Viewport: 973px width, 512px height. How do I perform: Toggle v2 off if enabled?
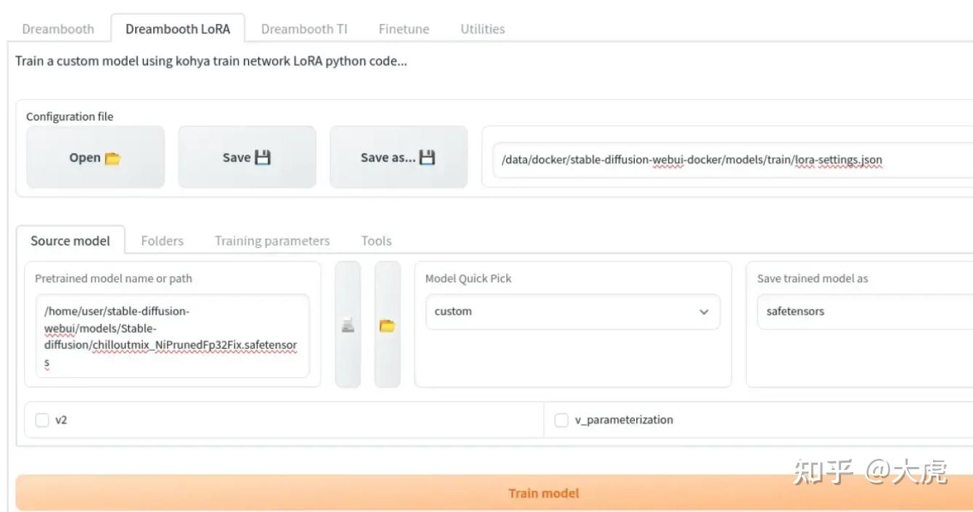pyautogui.click(x=41, y=419)
